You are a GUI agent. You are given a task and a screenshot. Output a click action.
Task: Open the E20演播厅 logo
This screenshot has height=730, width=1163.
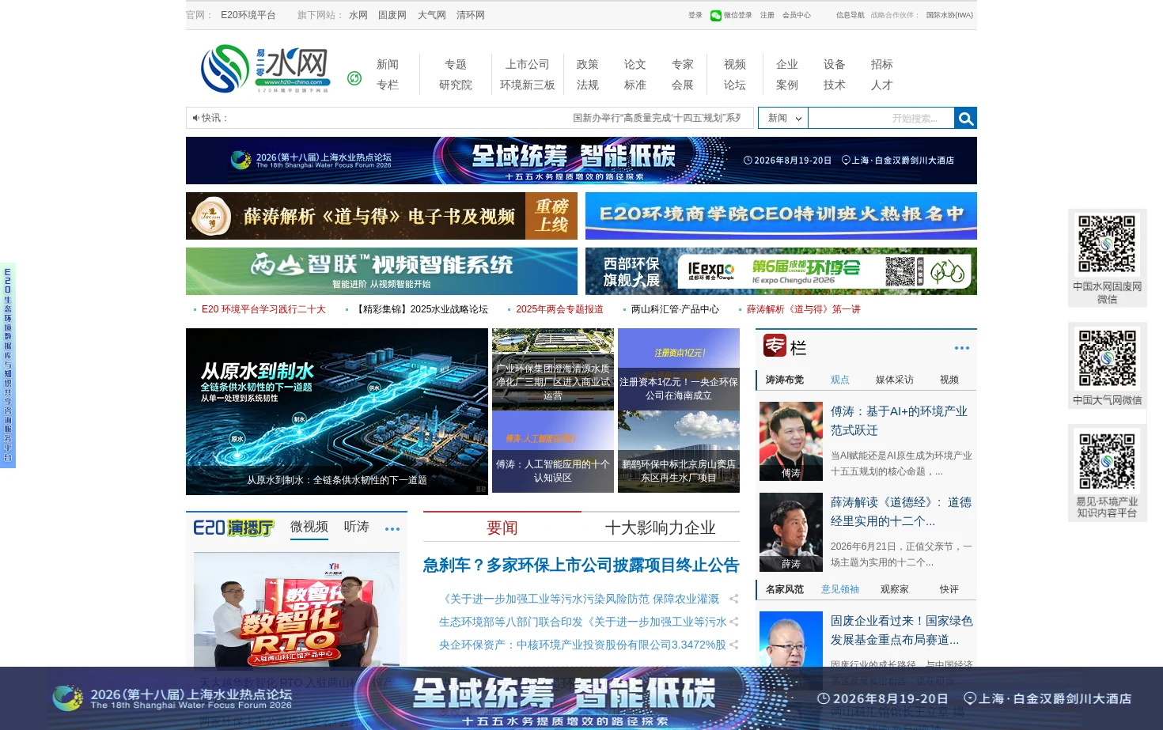233,528
